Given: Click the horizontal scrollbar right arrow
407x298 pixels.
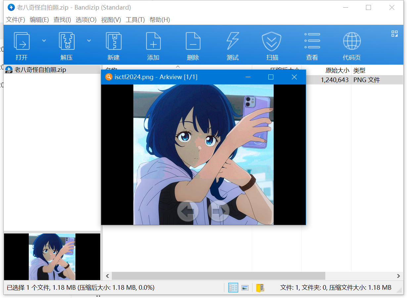Looking at the screenshot, I should click(399, 276).
